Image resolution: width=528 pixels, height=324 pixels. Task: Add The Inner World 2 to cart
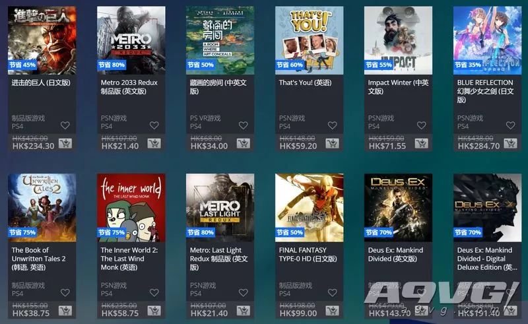click(154, 311)
